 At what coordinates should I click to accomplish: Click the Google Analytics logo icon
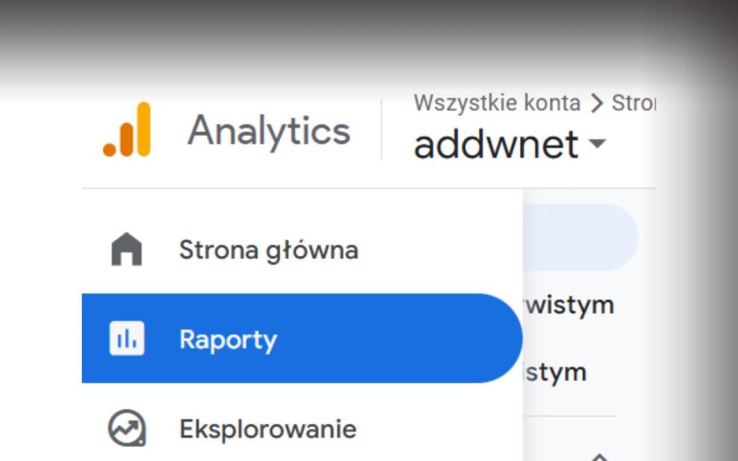[x=126, y=130]
